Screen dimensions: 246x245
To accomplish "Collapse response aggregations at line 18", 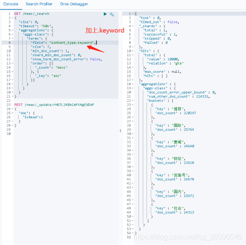I will click(x=133, y=84).
